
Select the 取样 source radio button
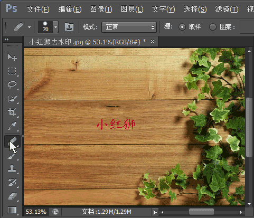(x=182, y=27)
